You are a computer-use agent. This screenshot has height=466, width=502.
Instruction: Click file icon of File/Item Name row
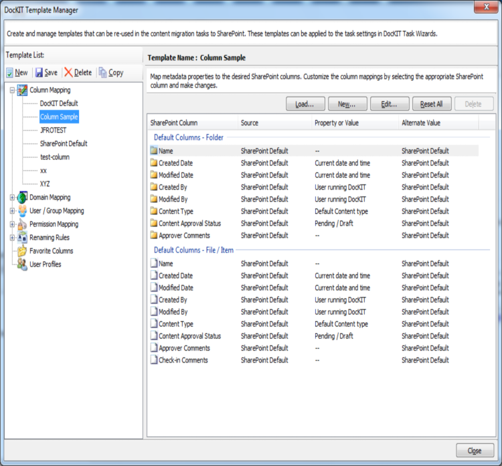[154, 264]
